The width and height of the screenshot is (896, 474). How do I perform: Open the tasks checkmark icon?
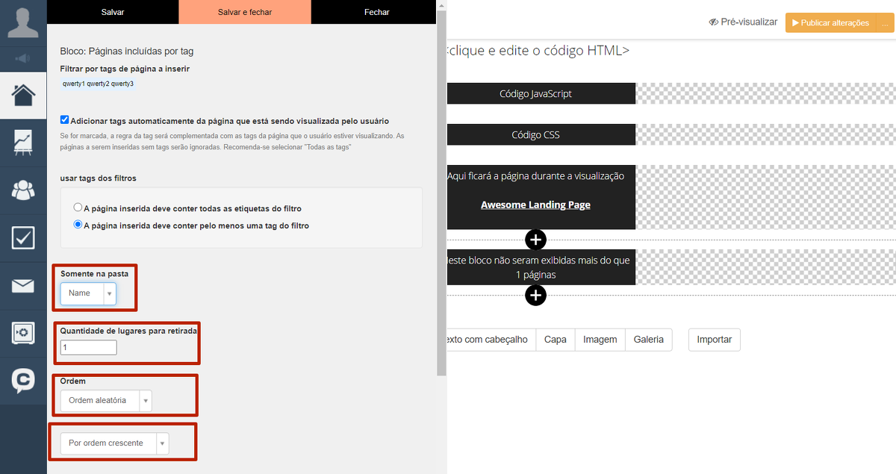point(22,238)
